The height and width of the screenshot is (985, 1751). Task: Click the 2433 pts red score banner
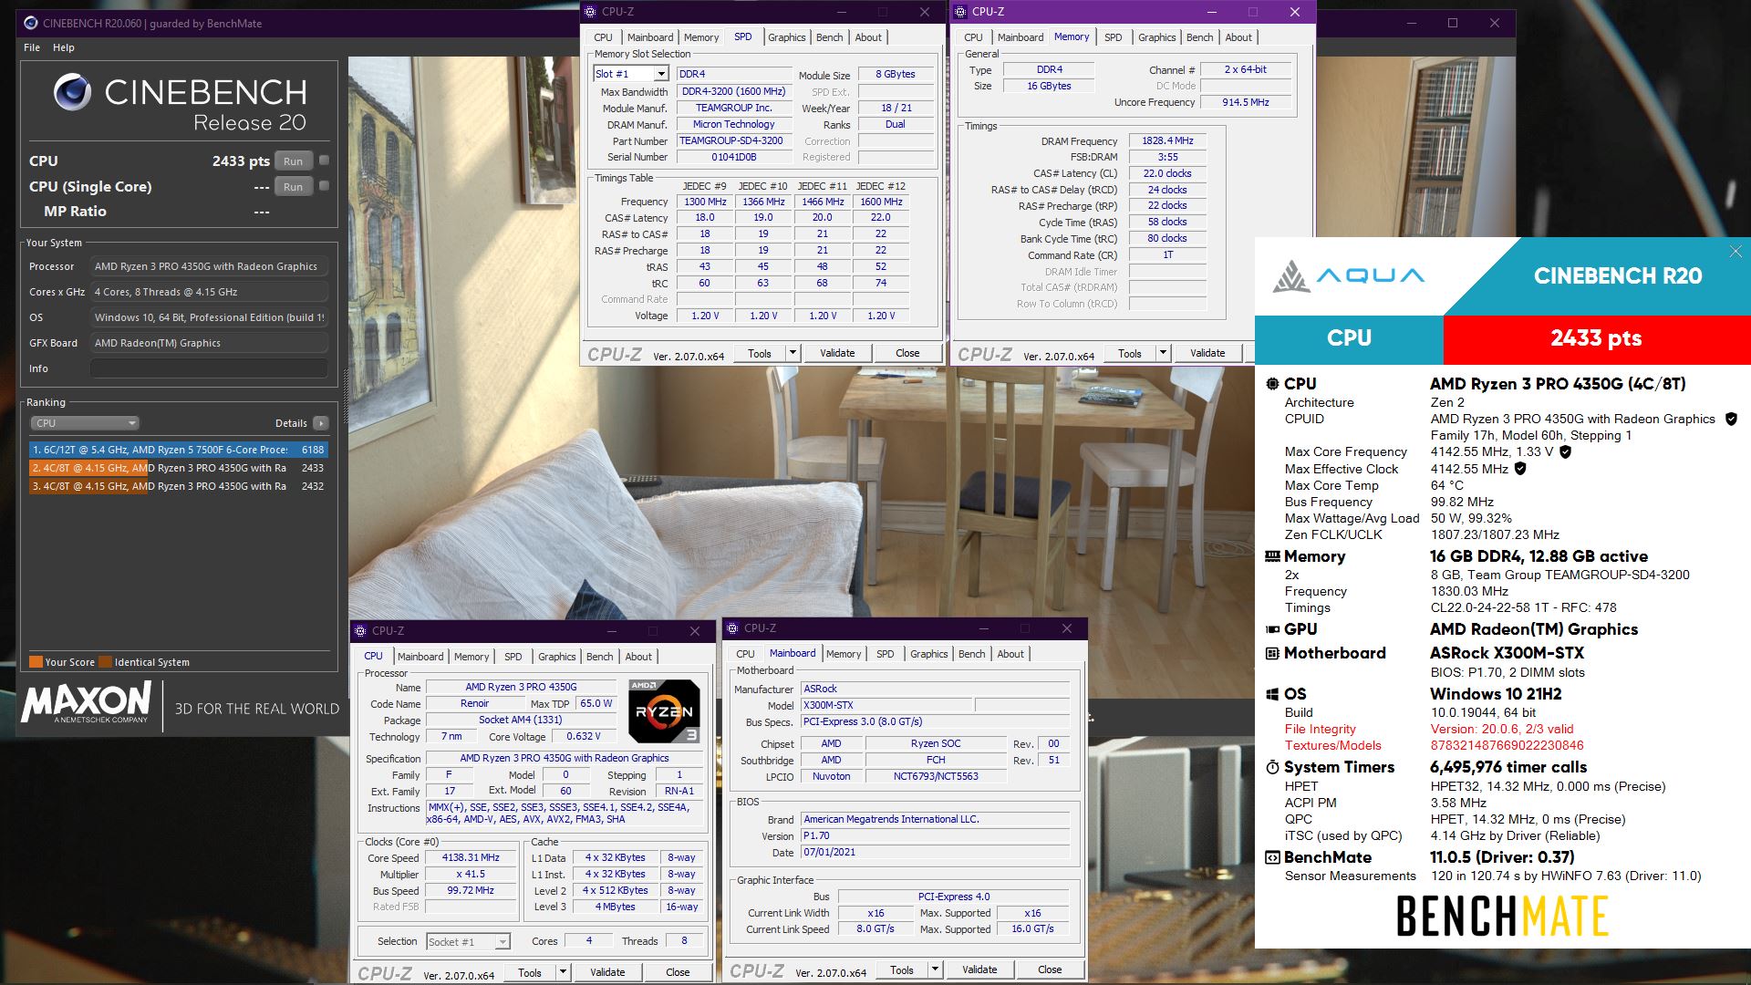pyautogui.click(x=1596, y=338)
